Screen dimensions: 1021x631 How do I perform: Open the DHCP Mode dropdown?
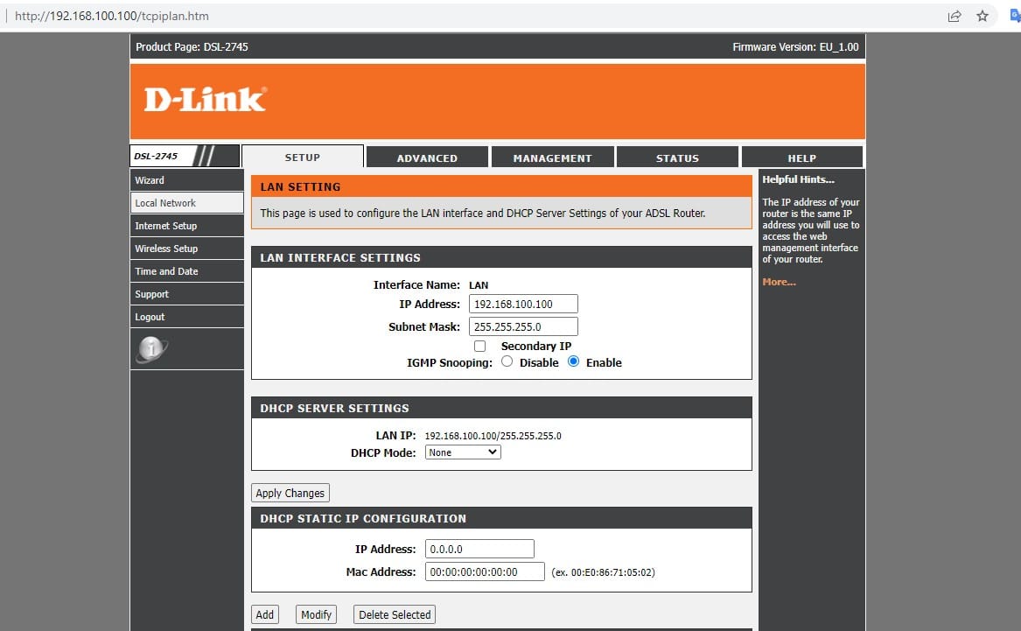(462, 452)
